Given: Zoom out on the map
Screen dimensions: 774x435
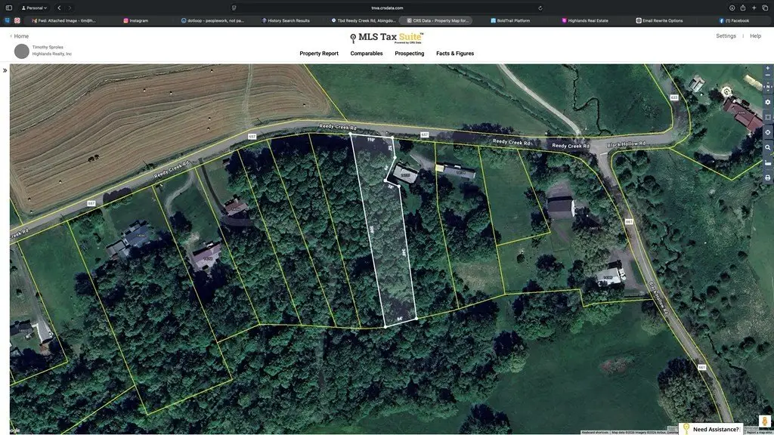Looking at the screenshot, I should (x=768, y=77).
